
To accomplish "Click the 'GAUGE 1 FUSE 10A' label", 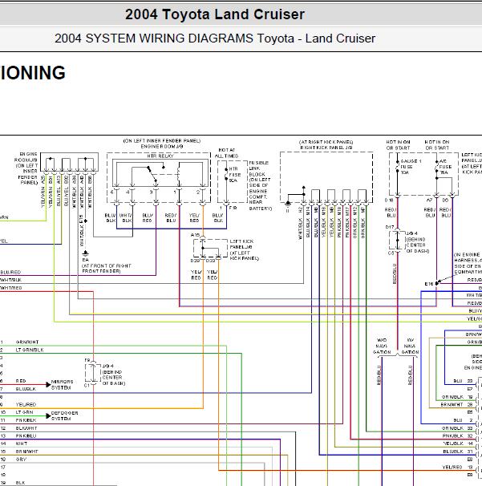I will click(411, 167).
